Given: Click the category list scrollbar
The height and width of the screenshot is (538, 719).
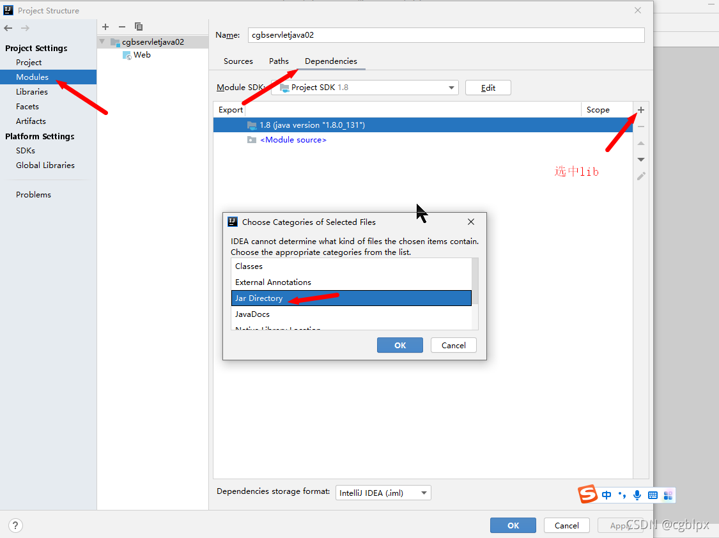Looking at the screenshot, I should [x=475, y=281].
